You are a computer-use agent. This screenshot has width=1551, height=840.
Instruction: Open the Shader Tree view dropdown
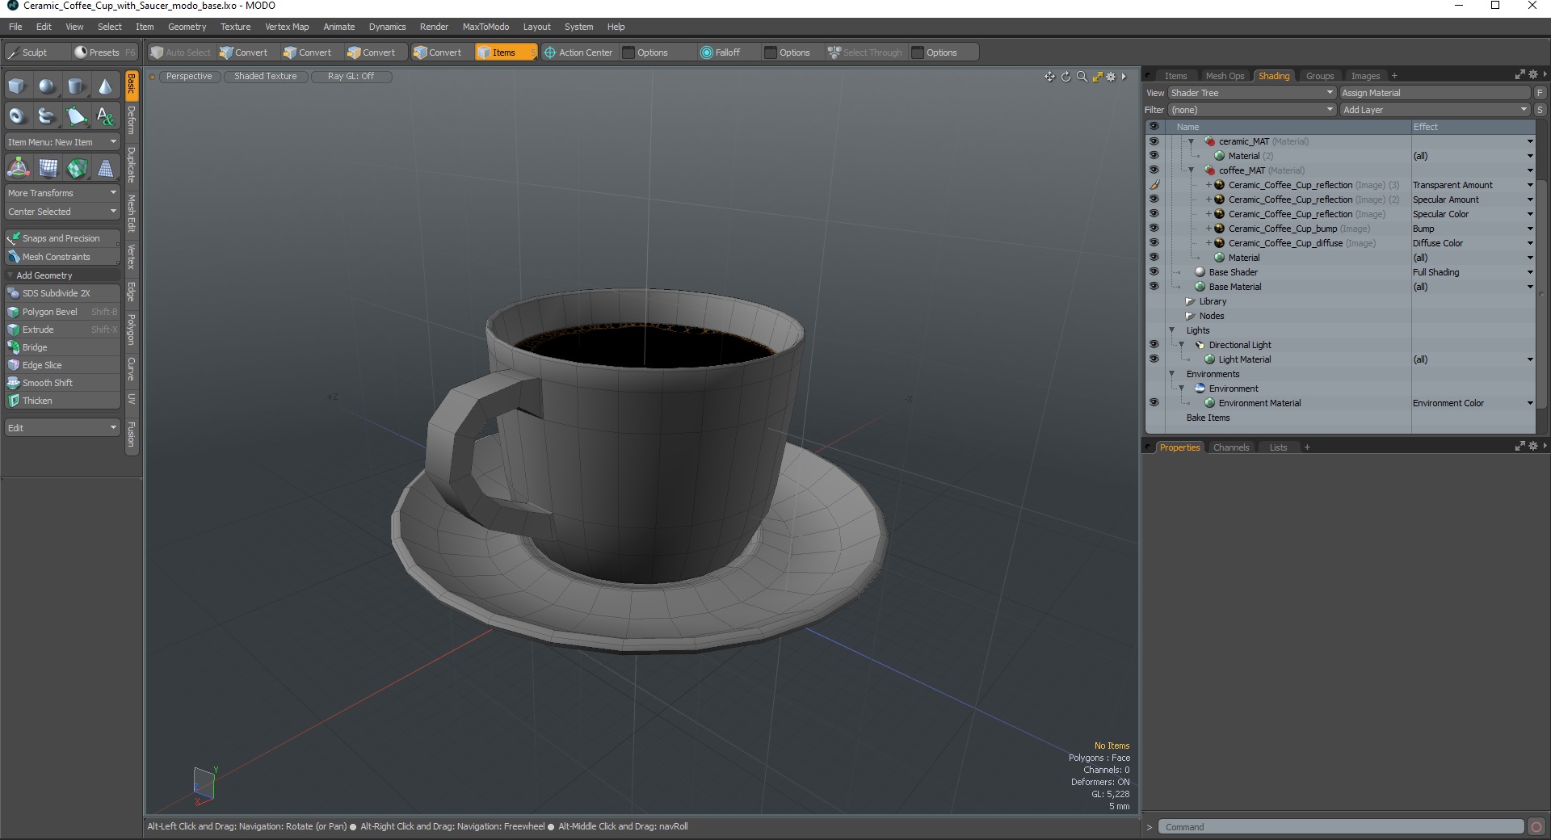[1252, 93]
